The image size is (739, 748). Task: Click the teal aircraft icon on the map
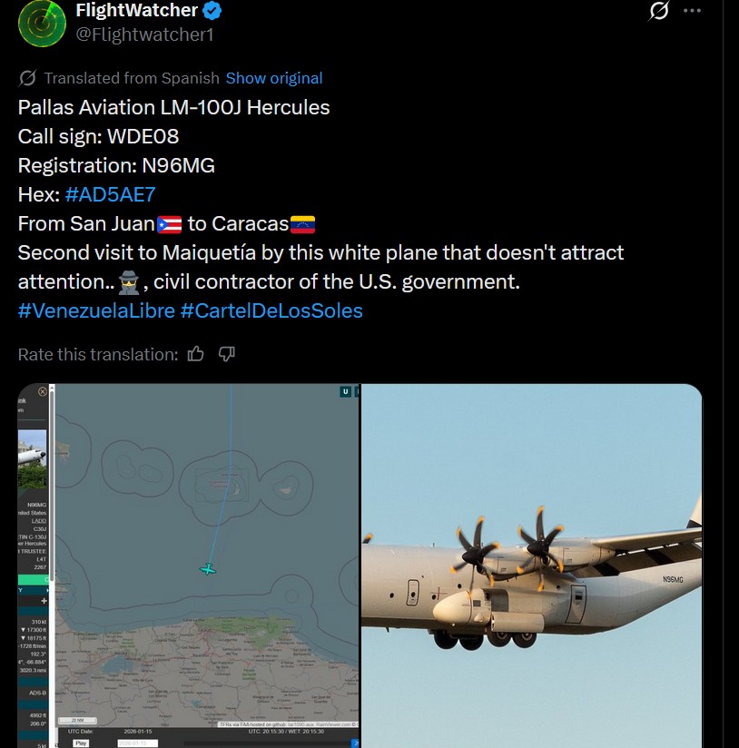208,568
